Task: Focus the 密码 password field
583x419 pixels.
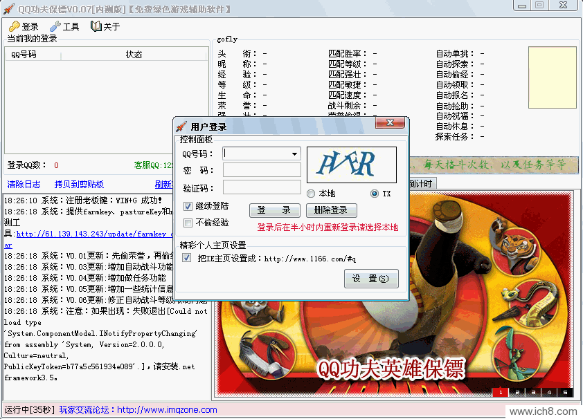Action: [262, 170]
